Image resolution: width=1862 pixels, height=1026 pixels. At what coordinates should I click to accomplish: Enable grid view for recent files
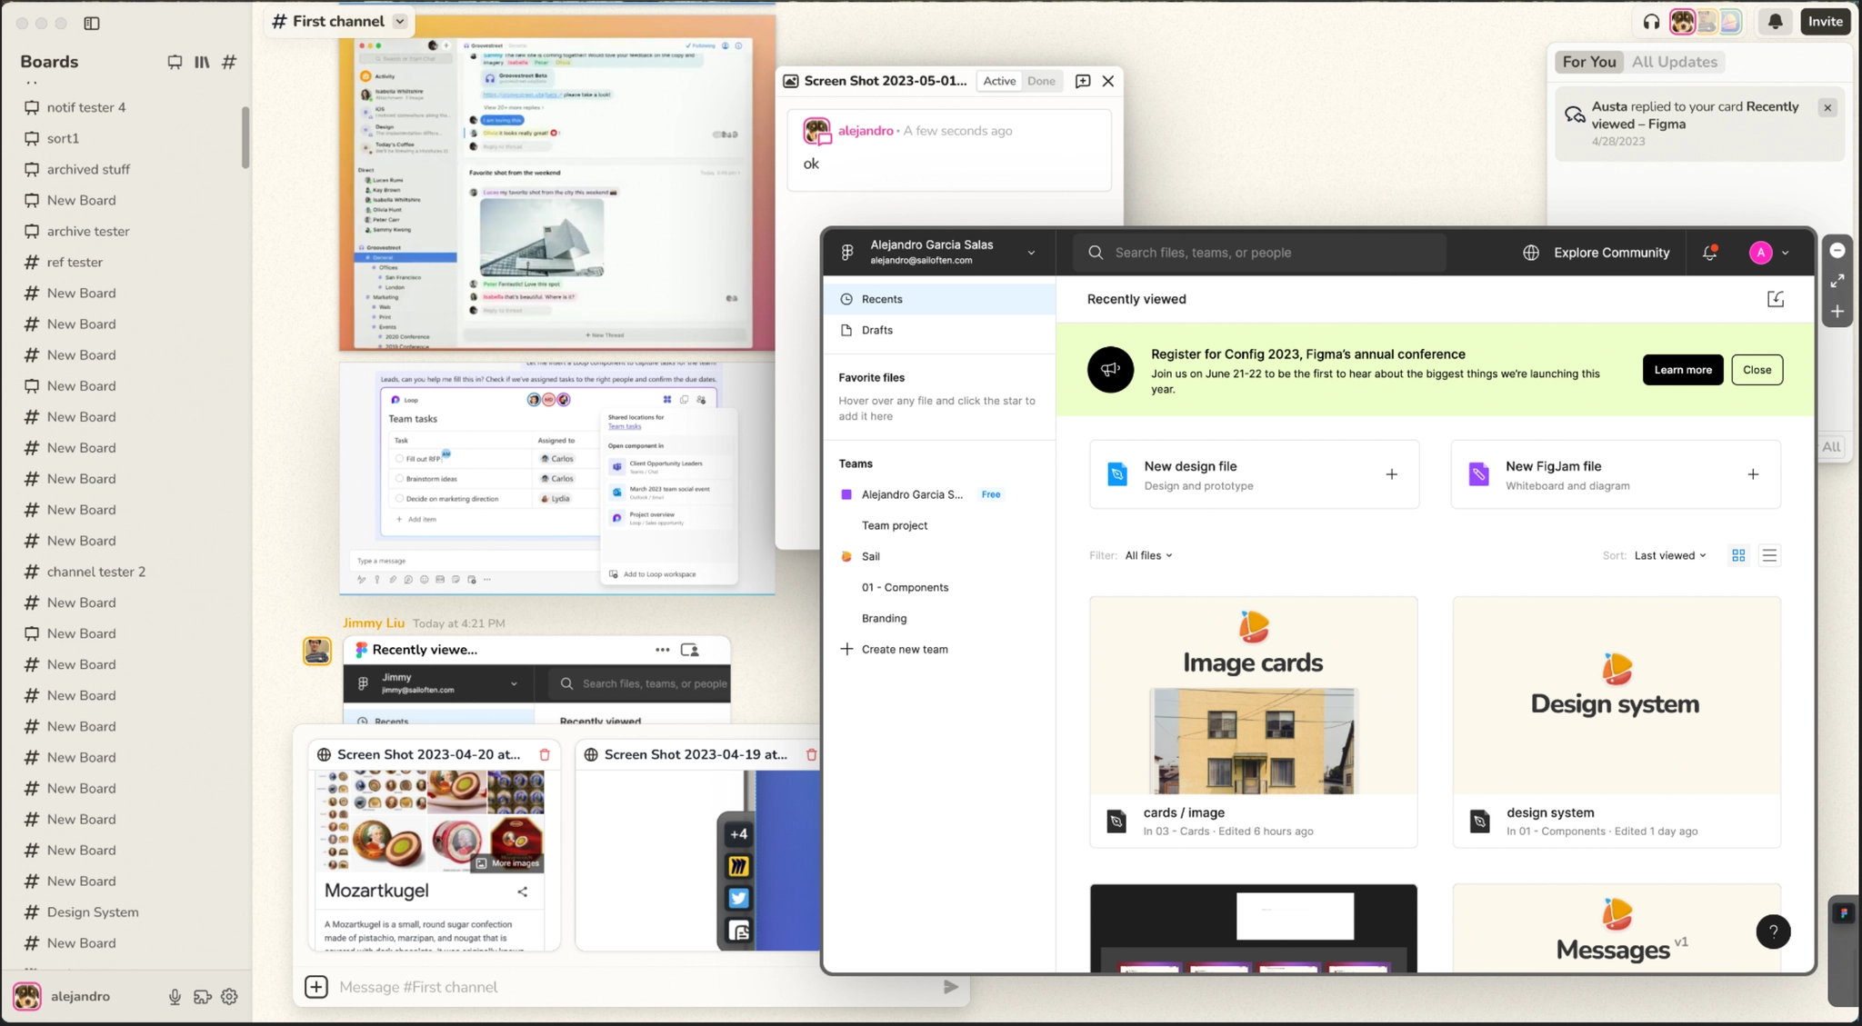click(1737, 554)
